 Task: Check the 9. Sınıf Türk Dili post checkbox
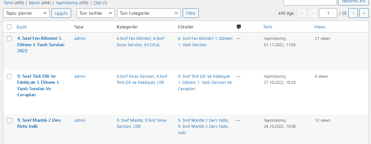9,76
